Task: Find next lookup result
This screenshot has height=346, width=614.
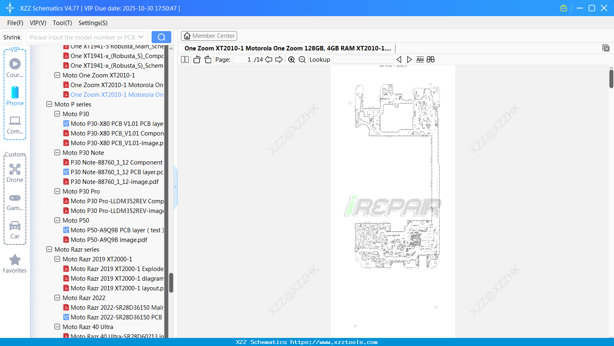Action: tap(409, 60)
